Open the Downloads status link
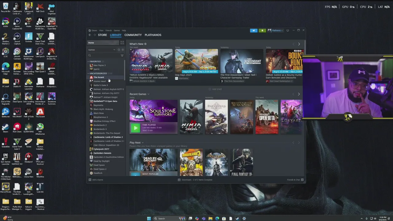Screen dimensions: 393x221 (x=195, y=180)
